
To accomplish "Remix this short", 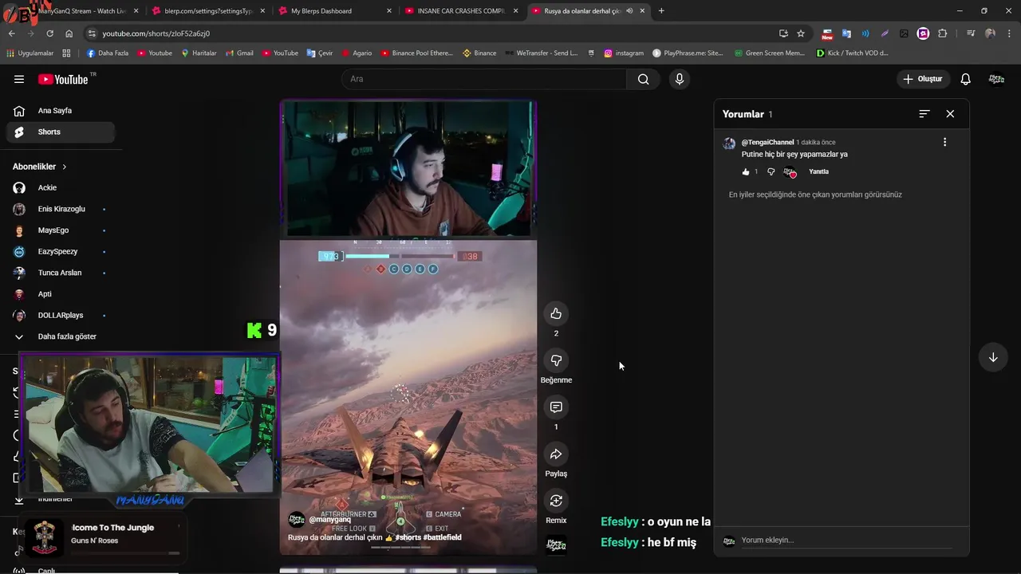I will pos(556,501).
